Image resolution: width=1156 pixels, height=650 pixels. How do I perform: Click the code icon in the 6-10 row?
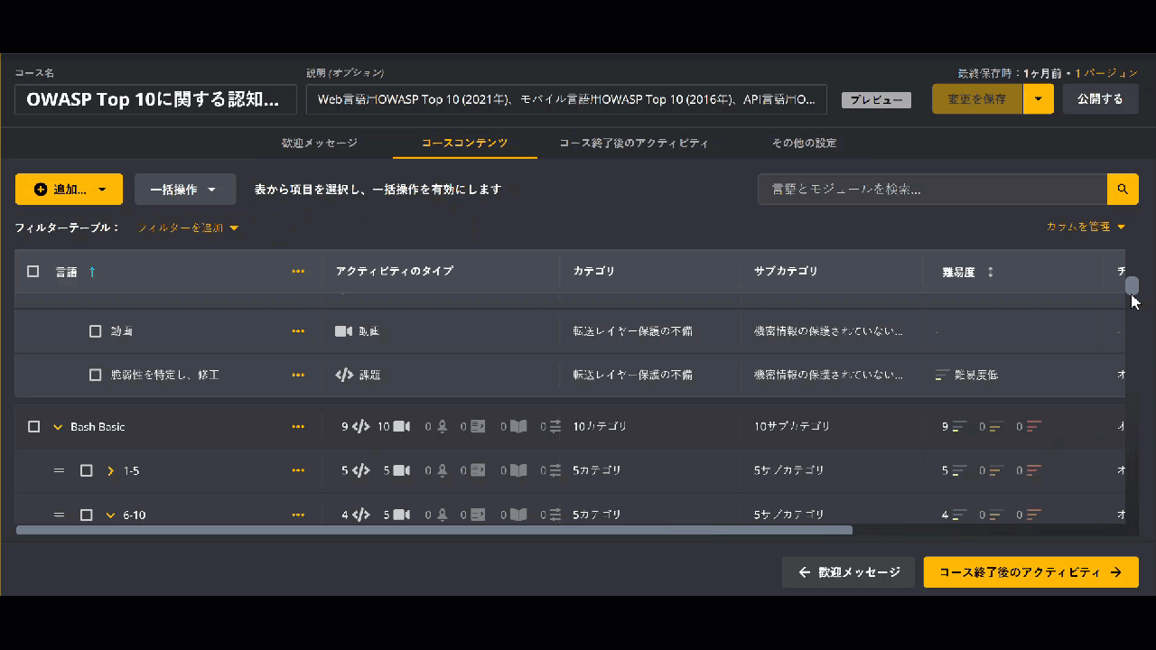[x=360, y=515]
